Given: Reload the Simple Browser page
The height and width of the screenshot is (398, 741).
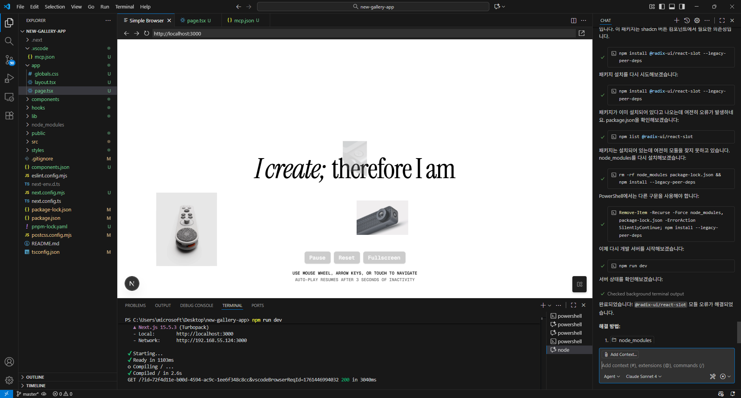Looking at the screenshot, I should (147, 34).
